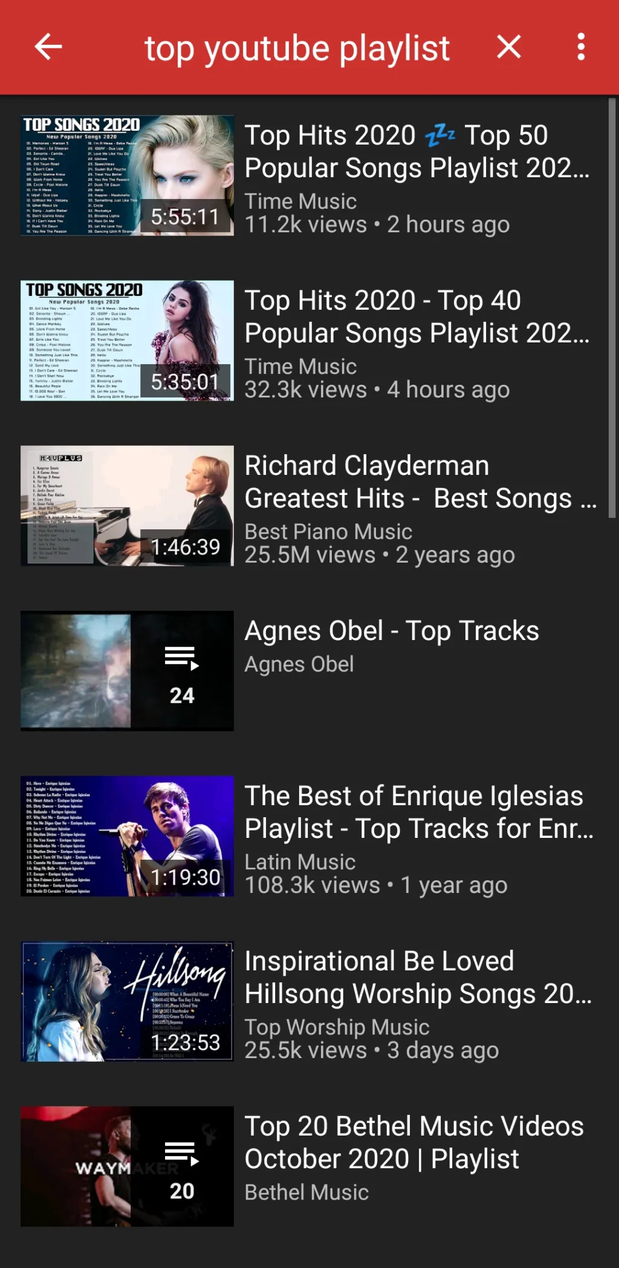This screenshot has width=619, height=1268.
Task: Open the Enrique Iglesias video thumbnail
Action: coord(128,836)
